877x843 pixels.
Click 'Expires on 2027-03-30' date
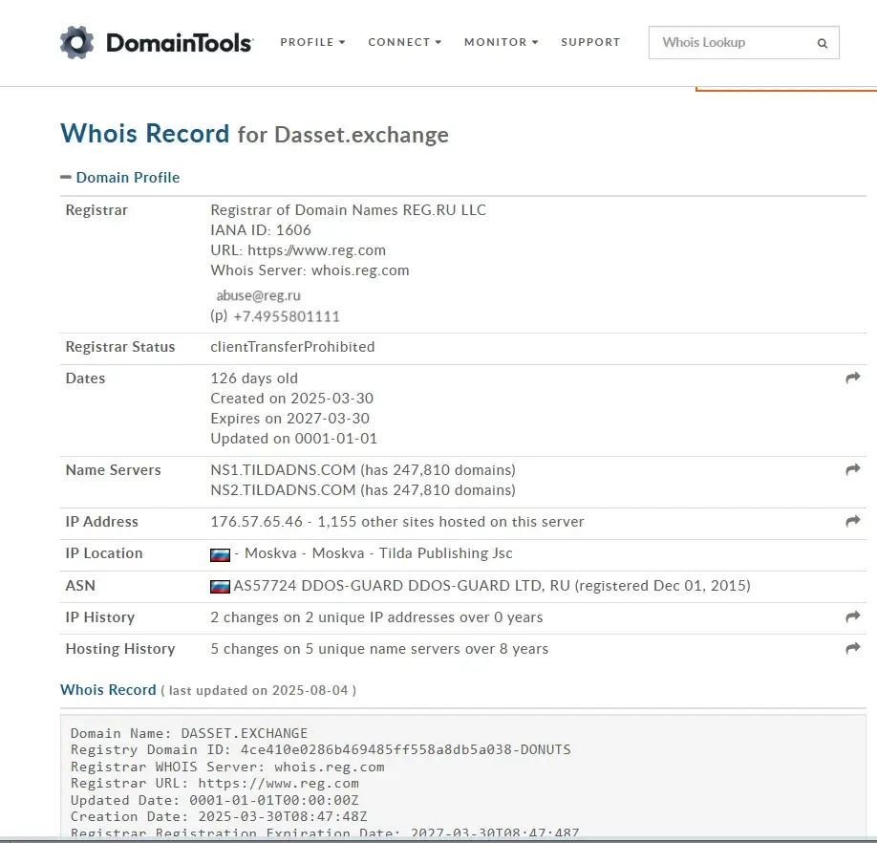(289, 419)
